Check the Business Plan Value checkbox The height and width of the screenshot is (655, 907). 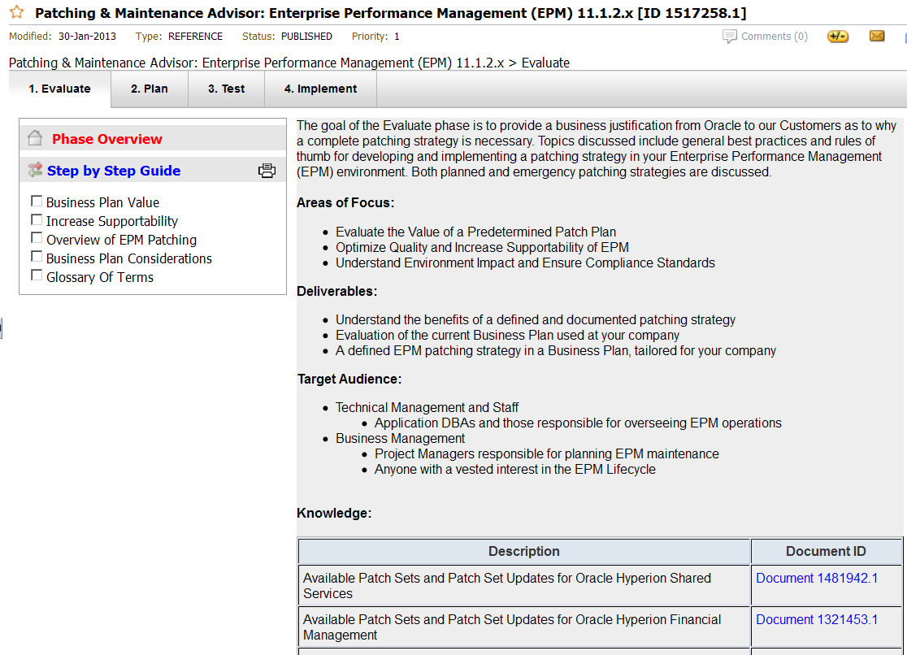(x=37, y=201)
